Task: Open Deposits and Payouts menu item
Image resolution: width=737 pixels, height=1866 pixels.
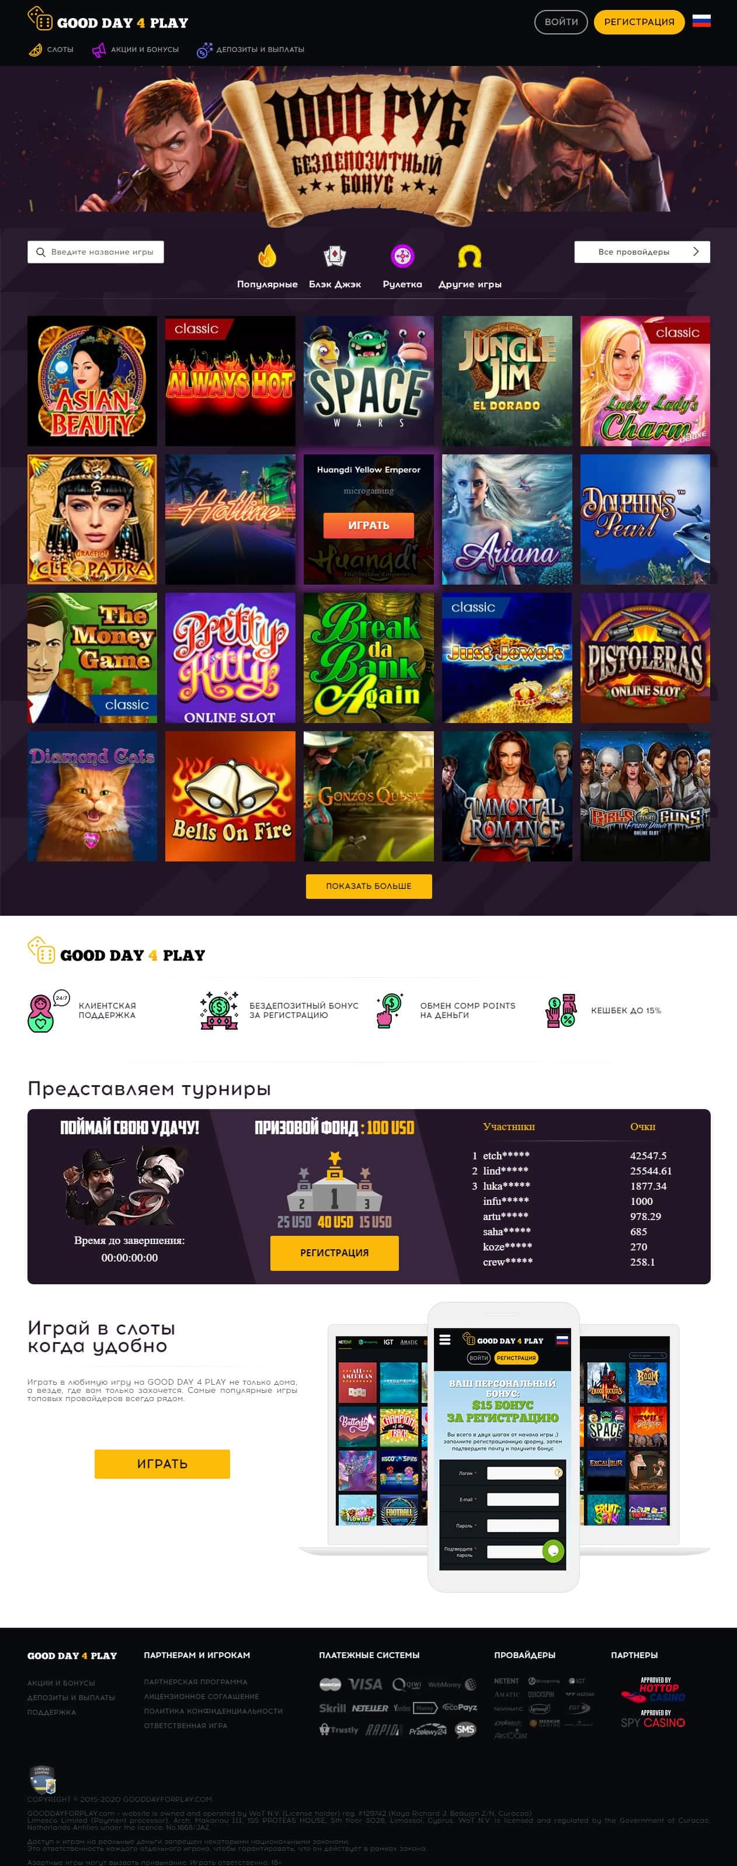Action: tap(251, 49)
